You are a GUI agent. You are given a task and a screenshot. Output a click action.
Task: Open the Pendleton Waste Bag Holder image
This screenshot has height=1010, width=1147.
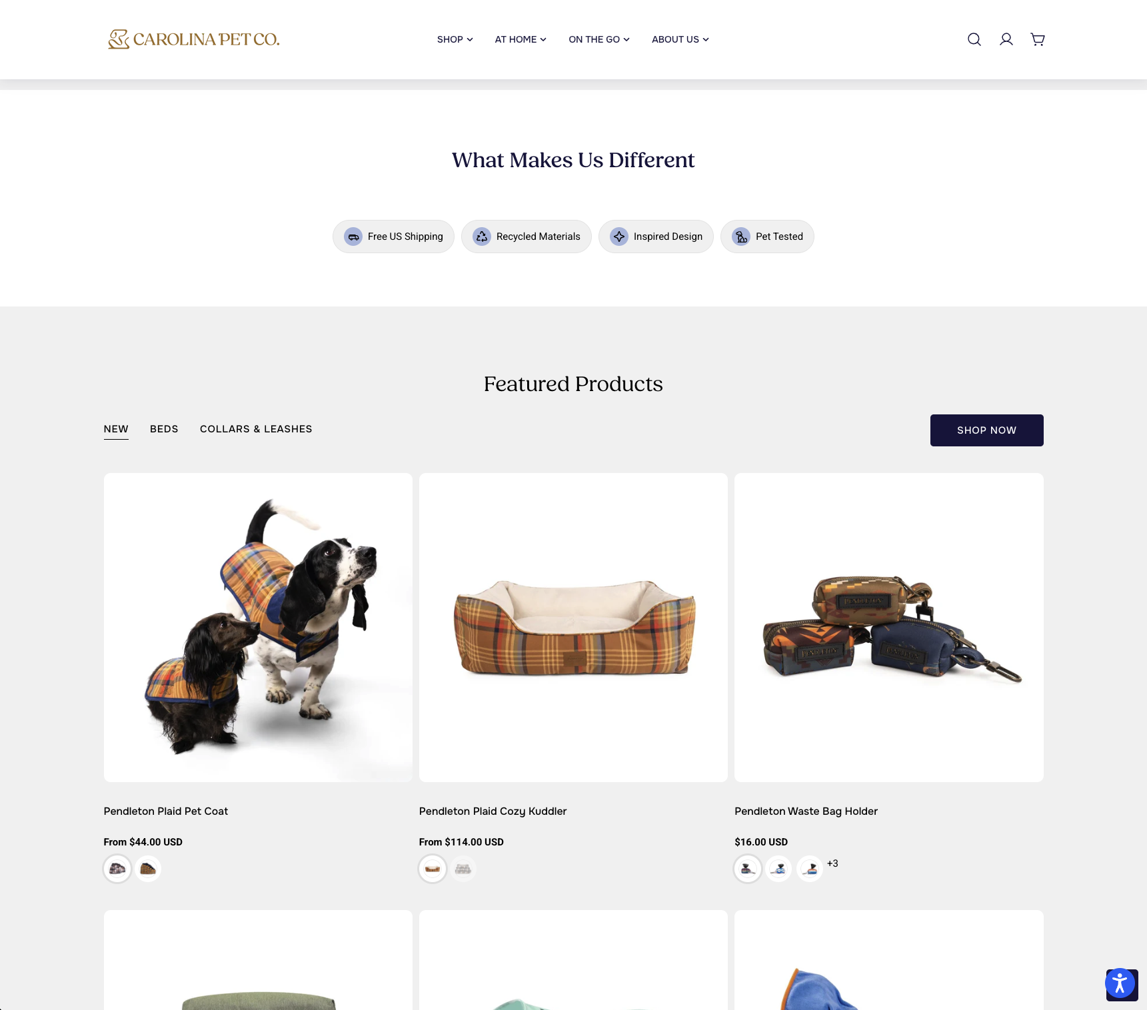point(888,628)
